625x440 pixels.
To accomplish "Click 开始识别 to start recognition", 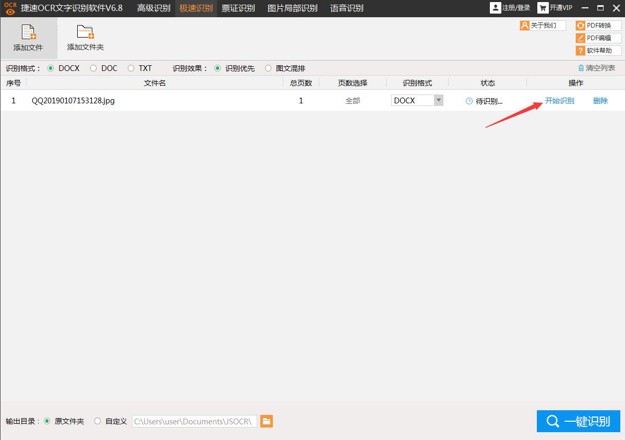I will [x=560, y=100].
